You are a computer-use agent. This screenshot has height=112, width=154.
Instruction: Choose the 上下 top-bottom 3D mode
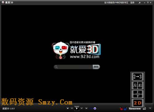pyautogui.click(x=138, y=94)
